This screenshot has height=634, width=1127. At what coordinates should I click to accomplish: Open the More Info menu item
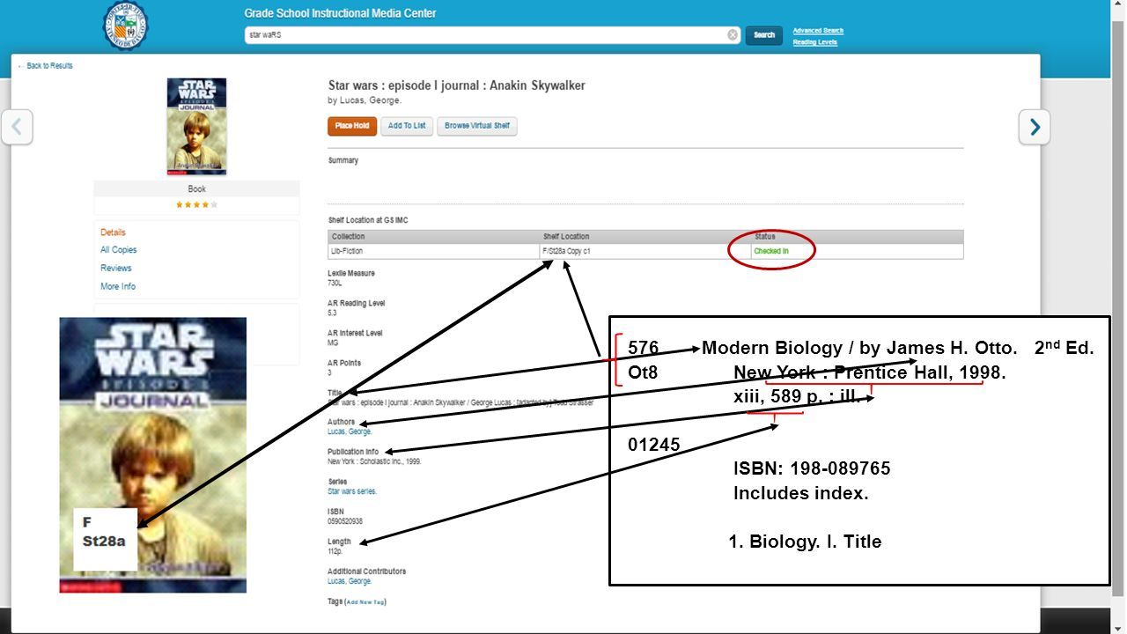pos(118,286)
